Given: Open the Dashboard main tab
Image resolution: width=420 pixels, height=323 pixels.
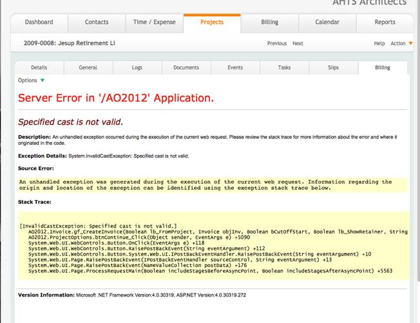Looking at the screenshot, I should coord(39,23).
